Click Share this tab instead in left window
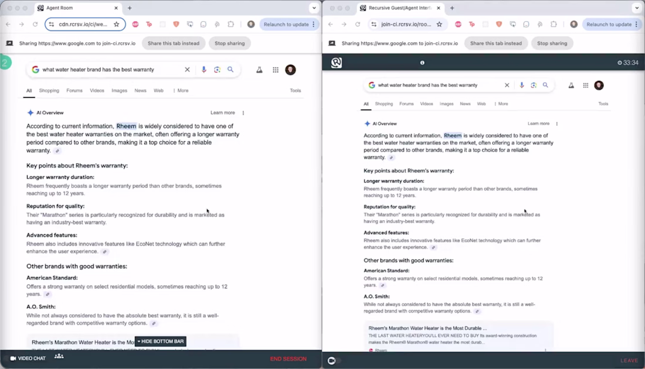This screenshot has width=645, height=369. point(174,43)
